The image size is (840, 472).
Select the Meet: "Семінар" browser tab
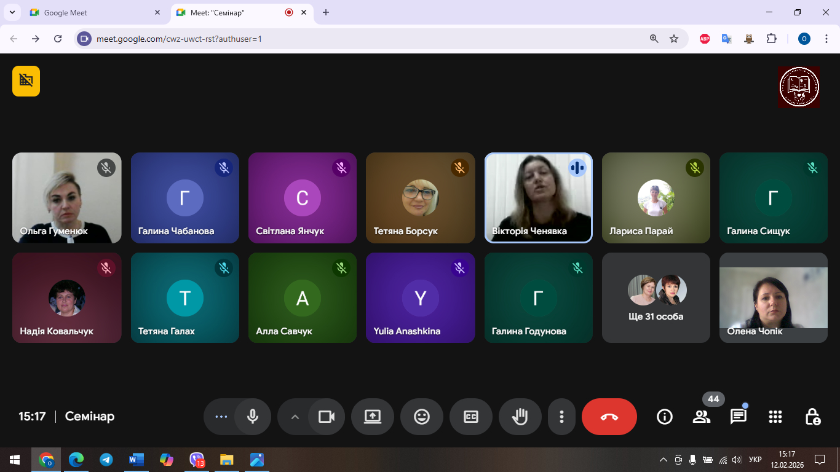(x=228, y=12)
